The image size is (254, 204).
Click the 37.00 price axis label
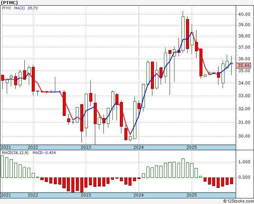pos(245,47)
